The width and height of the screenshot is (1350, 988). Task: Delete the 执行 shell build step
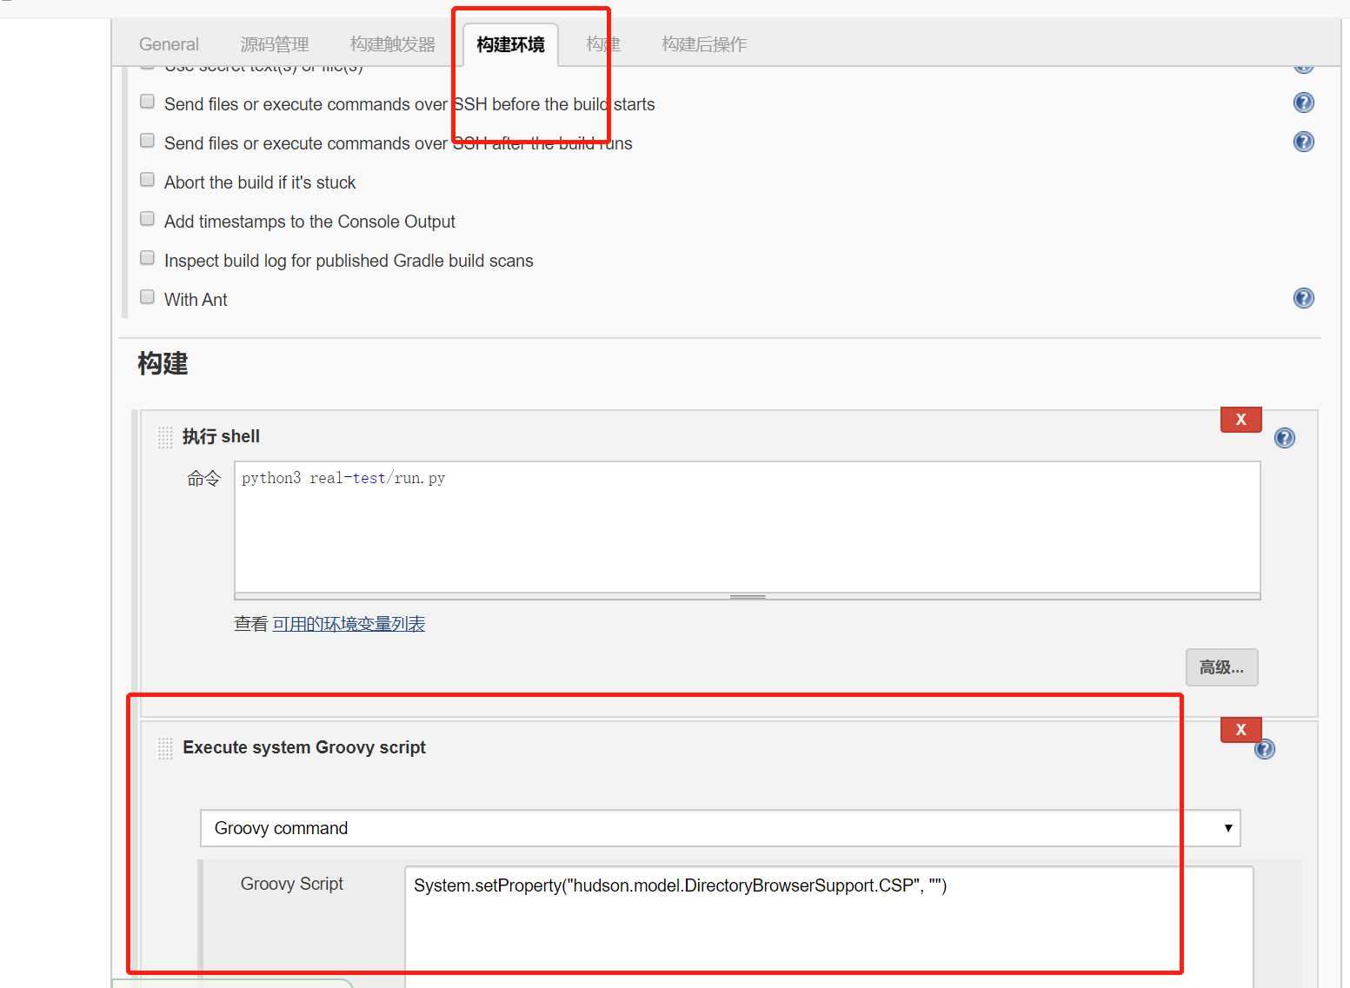pos(1240,419)
